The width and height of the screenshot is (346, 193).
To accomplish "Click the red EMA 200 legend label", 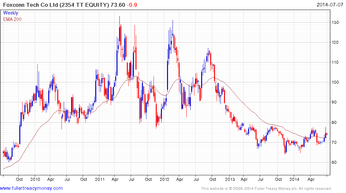I will 12,19.
